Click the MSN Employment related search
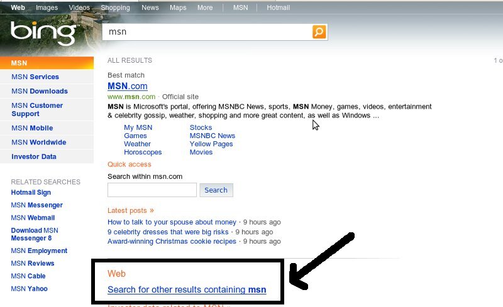503x307 pixels. click(39, 250)
